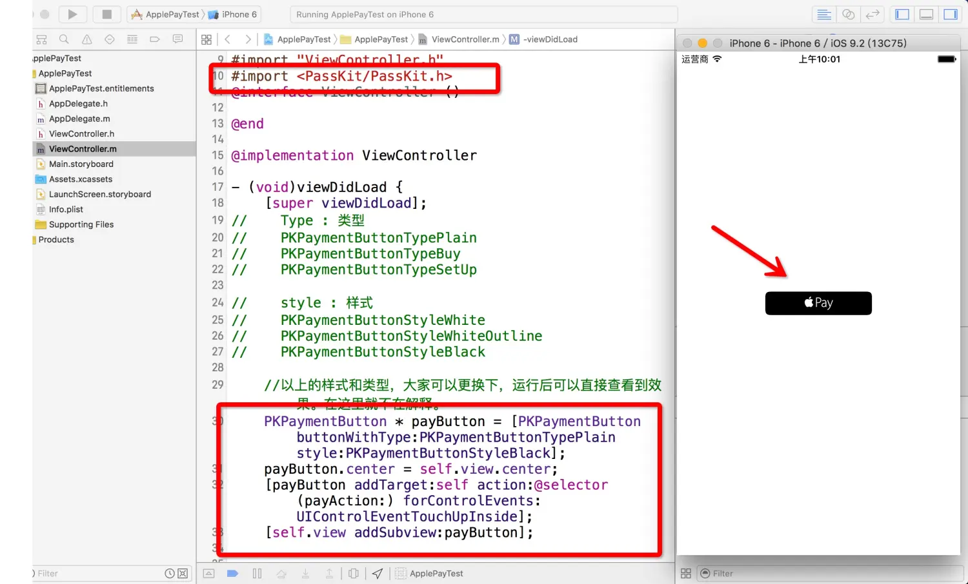Click the PKPaymentButtonStyleWhiteOutline comment line
The height and width of the screenshot is (584, 968).
[387, 336]
